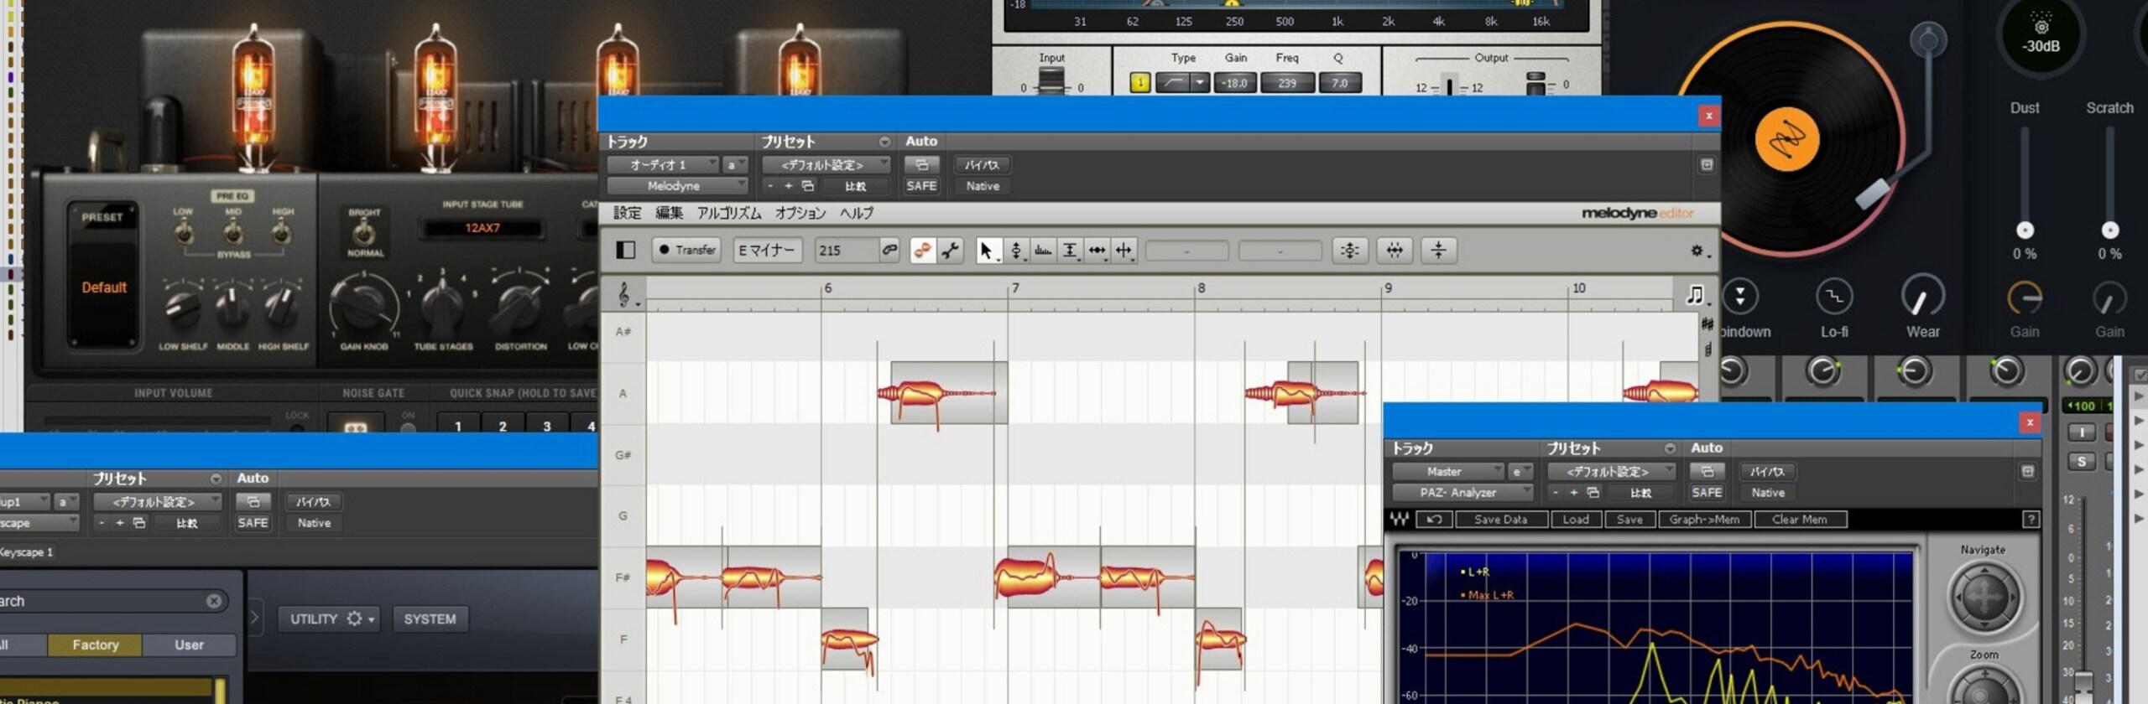Image resolution: width=2148 pixels, height=704 pixels.
Task: Open Melodyne settings gear at toolbar right
Action: 1697,251
